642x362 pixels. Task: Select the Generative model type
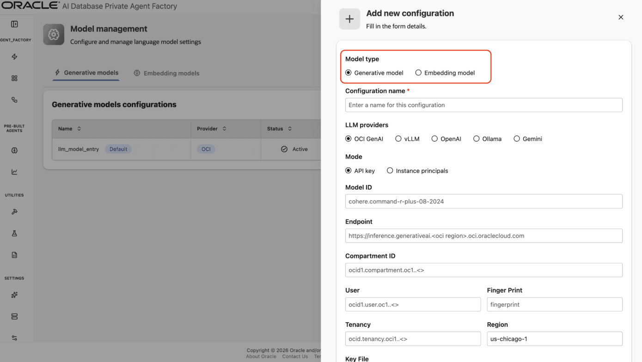pyautogui.click(x=349, y=73)
